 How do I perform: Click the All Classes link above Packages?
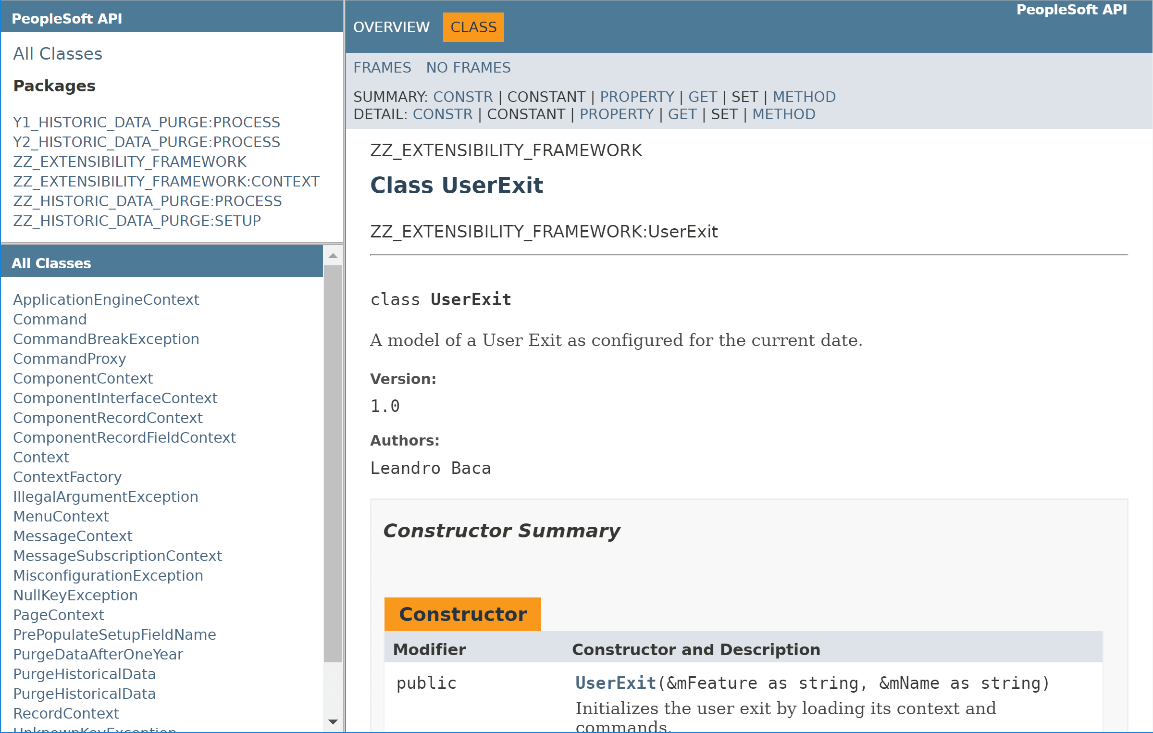(x=58, y=54)
